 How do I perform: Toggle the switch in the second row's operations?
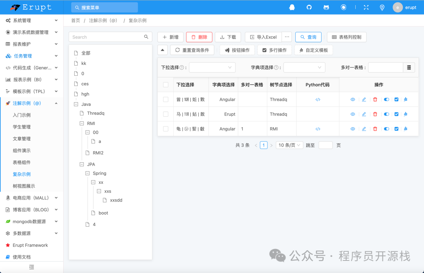point(386,114)
